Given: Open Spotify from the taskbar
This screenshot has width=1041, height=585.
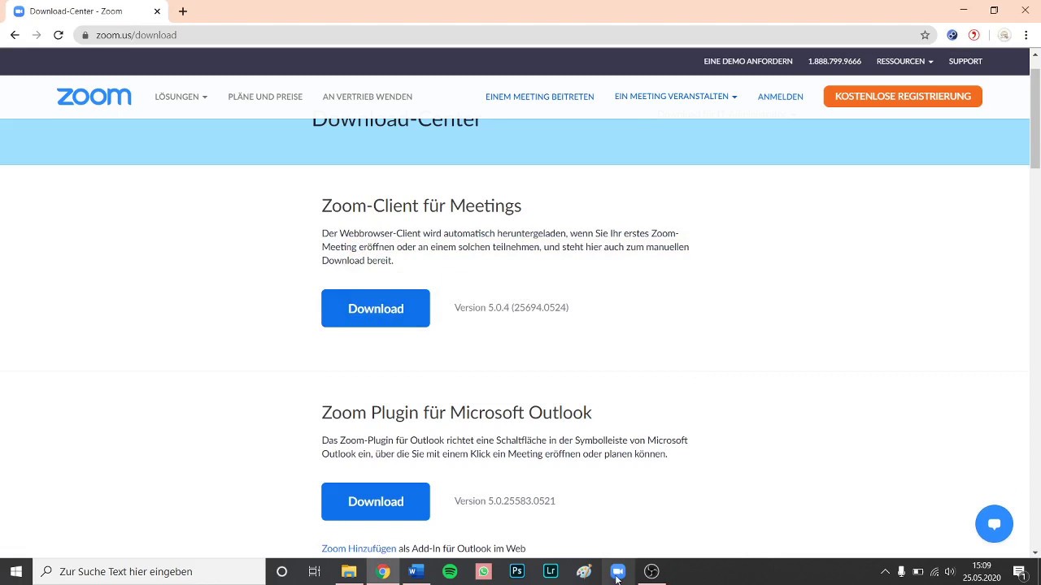Looking at the screenshot, I should point(450,571).
